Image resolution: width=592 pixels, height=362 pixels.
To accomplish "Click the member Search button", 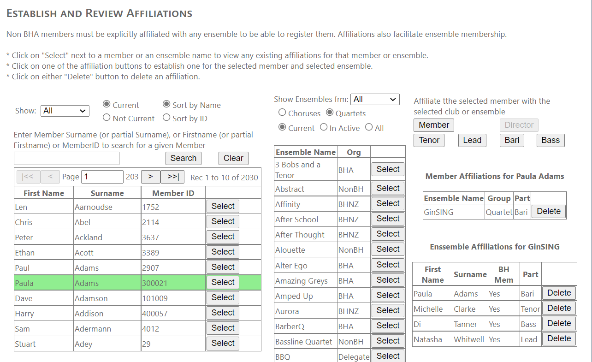I will tap(184, 158).
